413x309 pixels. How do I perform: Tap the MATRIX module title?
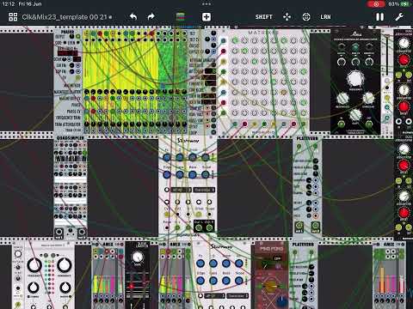(262, 33)
